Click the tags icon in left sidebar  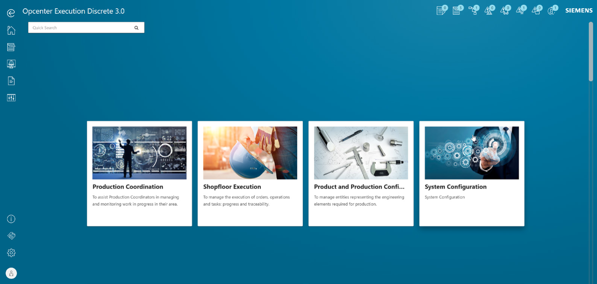(11, 236)
